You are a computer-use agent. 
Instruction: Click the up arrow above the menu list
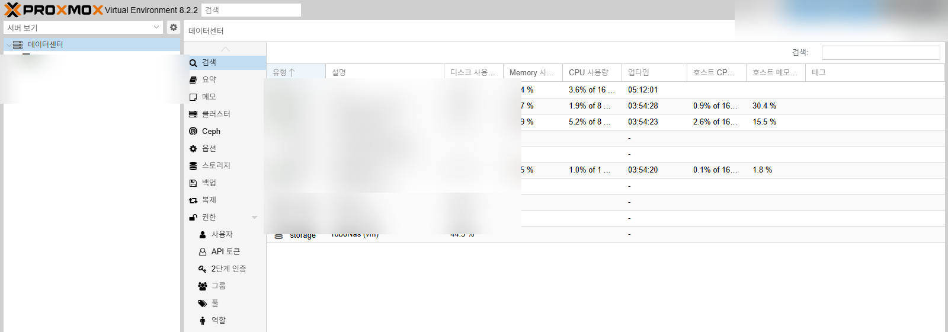[x=225, y=49]
